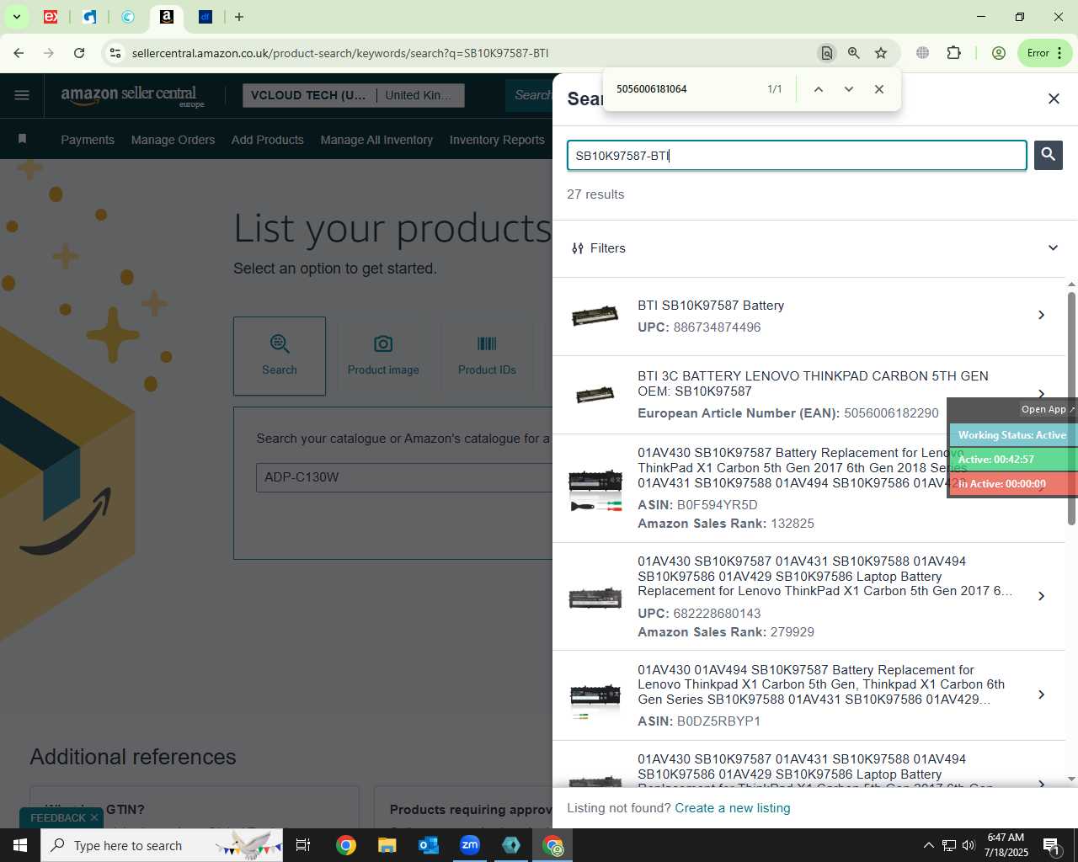Open Inventory Reports menu
This screenshot has height=862, width=1078.
pos(497,140)
